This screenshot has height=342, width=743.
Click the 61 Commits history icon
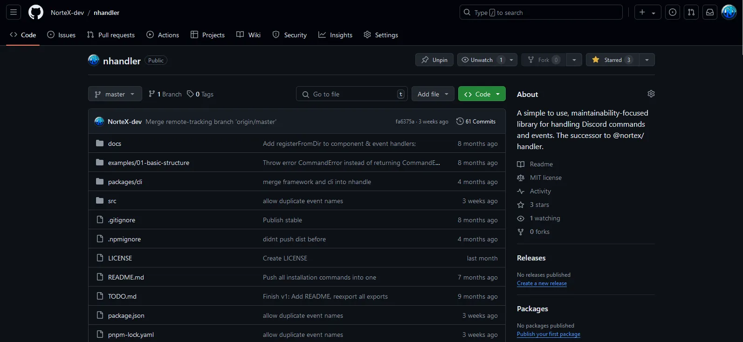[460, 121]
